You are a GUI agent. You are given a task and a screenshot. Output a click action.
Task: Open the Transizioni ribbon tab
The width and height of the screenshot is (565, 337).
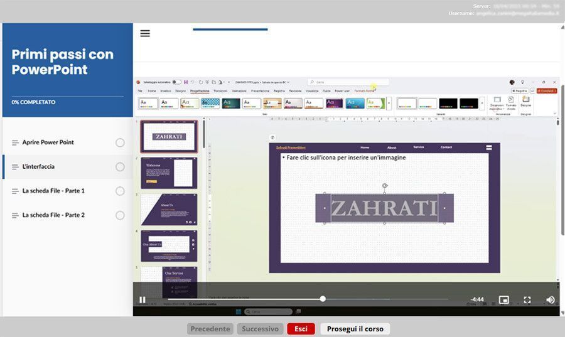(x=220, y=91)
